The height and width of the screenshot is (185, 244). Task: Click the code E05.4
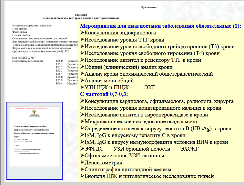pos(59,74)
